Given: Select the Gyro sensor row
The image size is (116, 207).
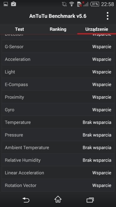Looking at the screenshot, I should (58, 110).
